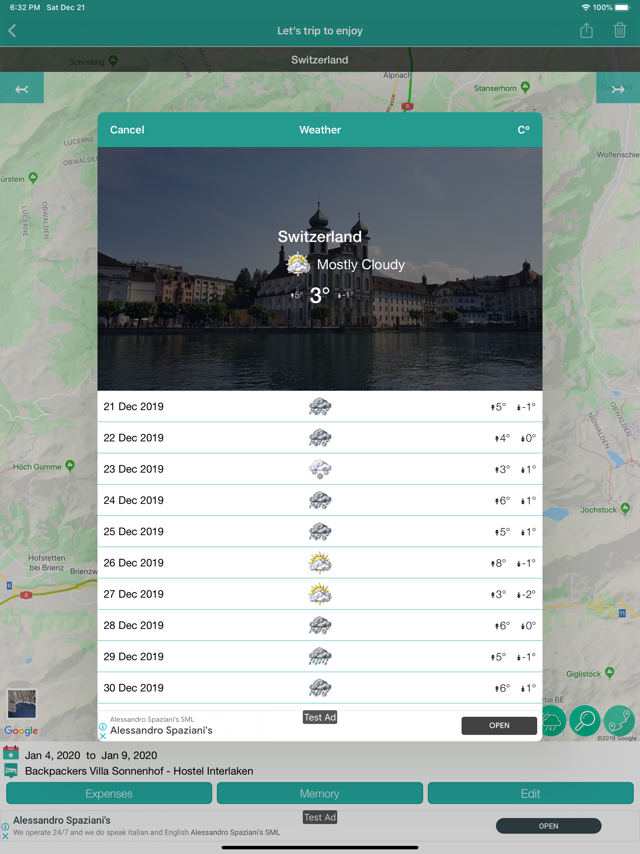Tap the Stanserhorn map marker
Screen dimensions: 640x854
pos(525,87)
